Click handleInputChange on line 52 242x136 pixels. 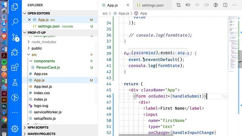[193, 133]
